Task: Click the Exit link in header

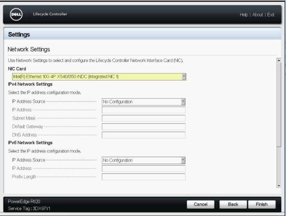Action: [x=270, y=15]
